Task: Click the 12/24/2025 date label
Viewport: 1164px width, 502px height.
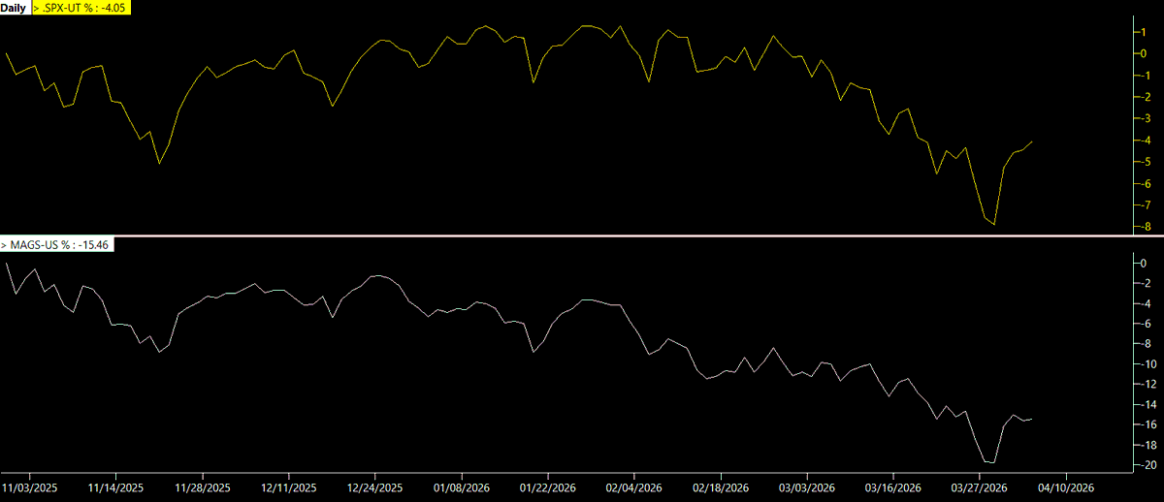Action: (x=375, y=488)
